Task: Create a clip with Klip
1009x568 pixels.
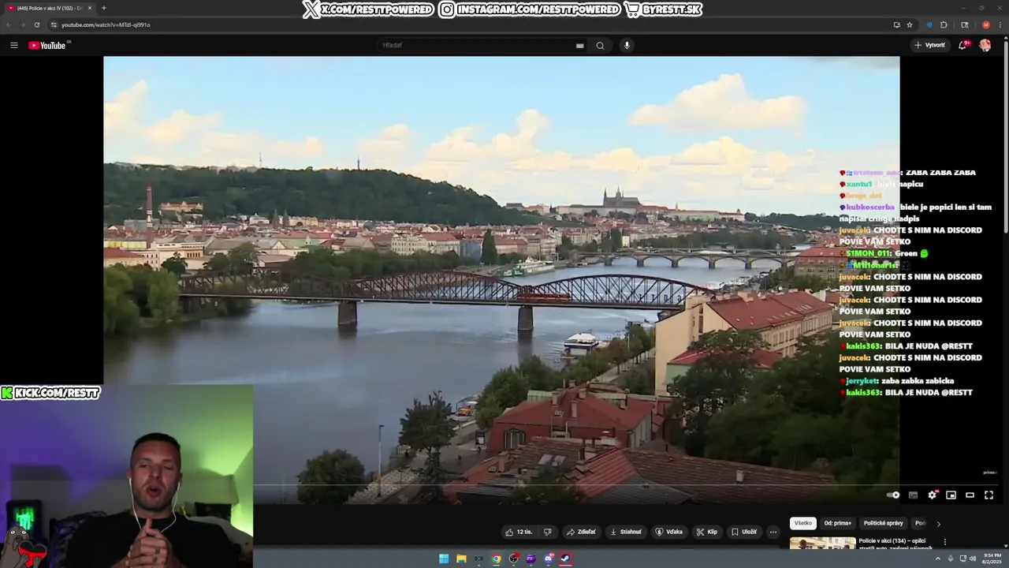Action: pyautogui.click(x=706, y=532)
